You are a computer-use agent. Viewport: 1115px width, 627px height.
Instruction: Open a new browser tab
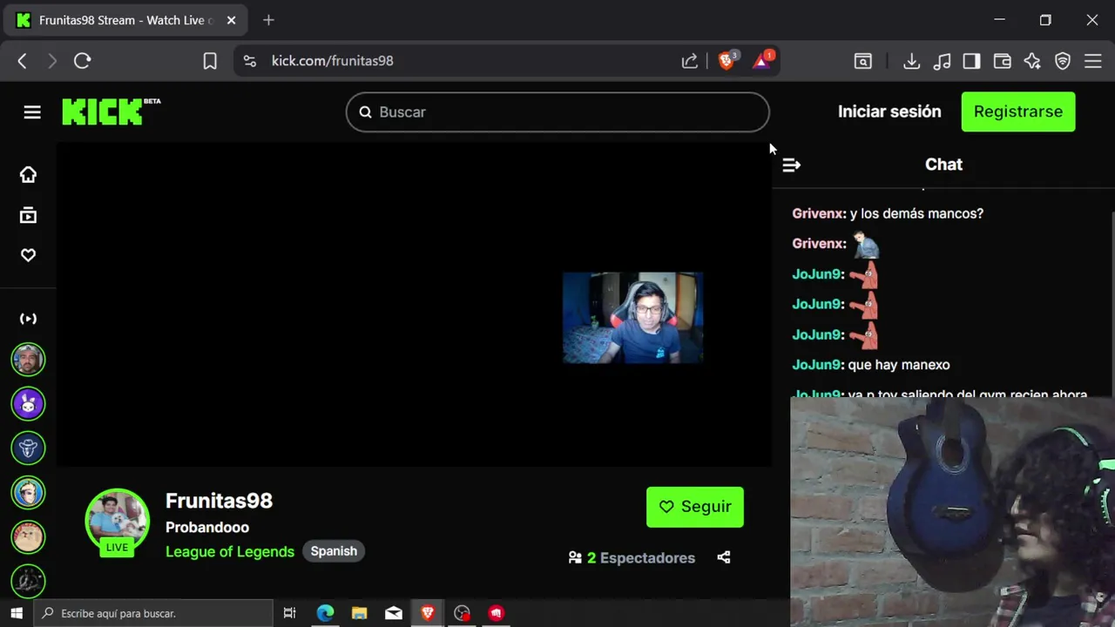coord(268,20)
